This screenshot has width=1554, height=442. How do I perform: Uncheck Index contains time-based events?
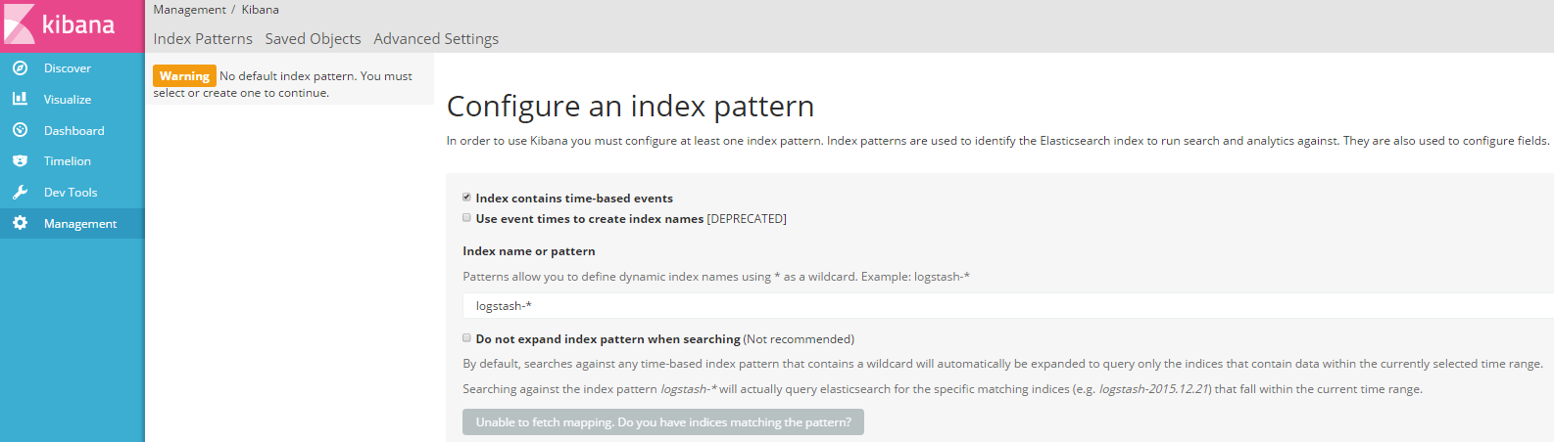467,198
